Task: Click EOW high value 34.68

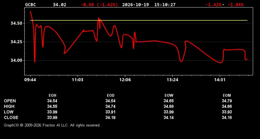Action: click(168, 106)
